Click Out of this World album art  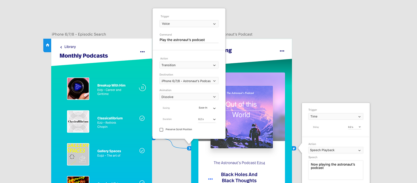tap(242, 117)
